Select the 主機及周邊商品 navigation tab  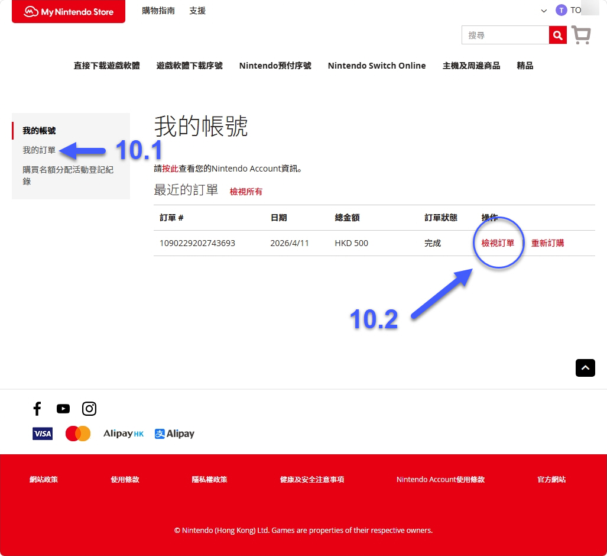tap(471, 66)
